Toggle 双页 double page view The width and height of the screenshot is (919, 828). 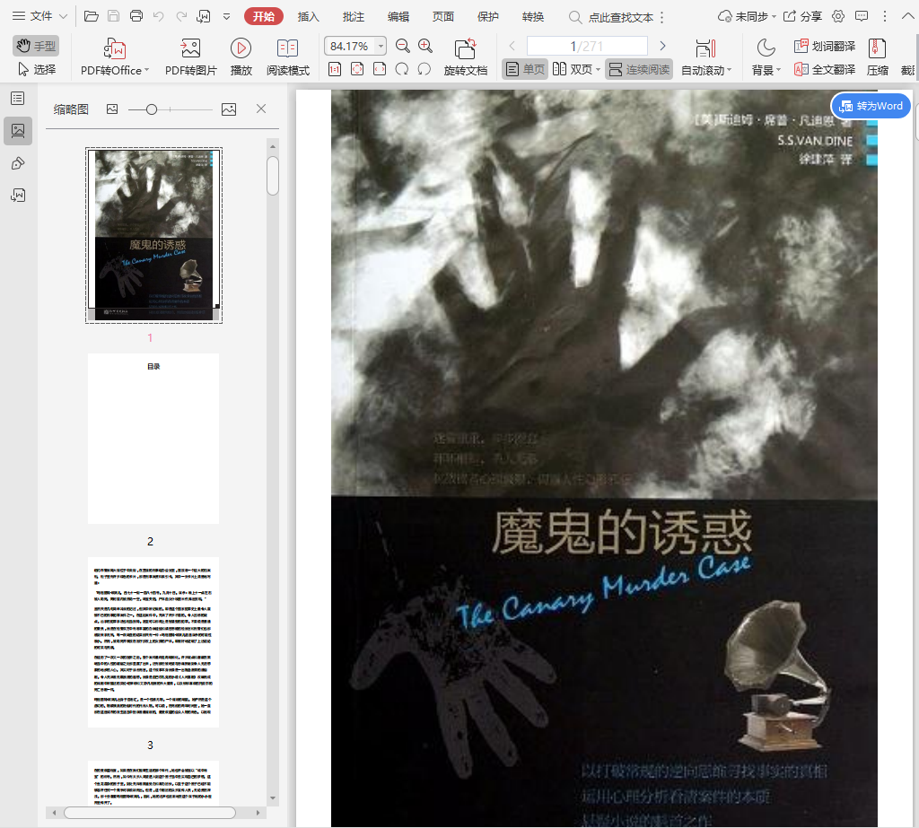pos(573,69)
